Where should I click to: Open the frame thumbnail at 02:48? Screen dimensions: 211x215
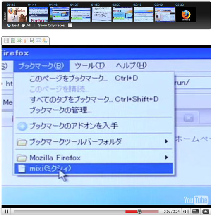(x=144, y=14)
